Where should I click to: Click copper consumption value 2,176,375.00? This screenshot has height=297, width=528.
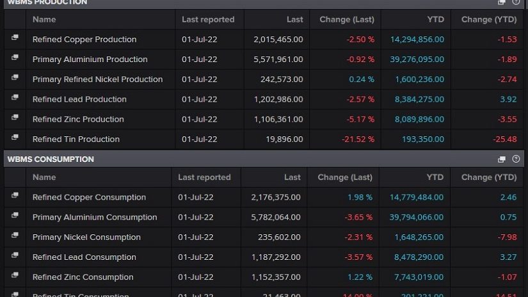coord(275,197)
